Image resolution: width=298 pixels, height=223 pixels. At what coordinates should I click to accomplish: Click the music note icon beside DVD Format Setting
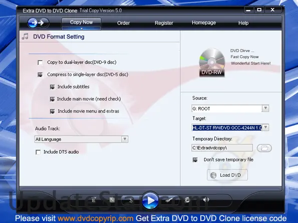[x=25, y=36]
